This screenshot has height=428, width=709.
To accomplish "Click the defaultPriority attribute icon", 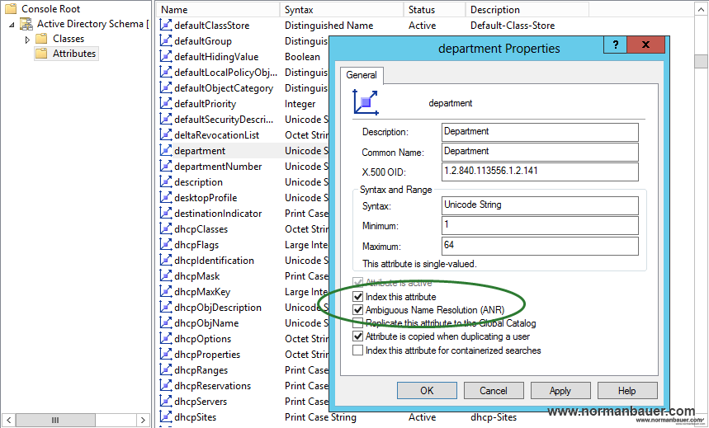I will (x=166, y=104).
